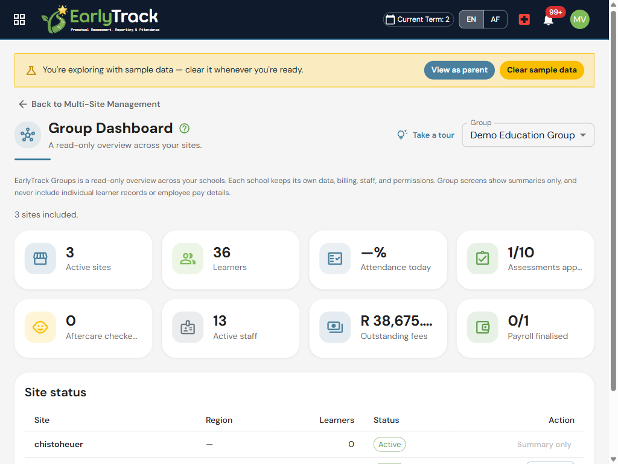Open the red first-aid cross icon
618x464 pixels.
click(x=524, y=19)
